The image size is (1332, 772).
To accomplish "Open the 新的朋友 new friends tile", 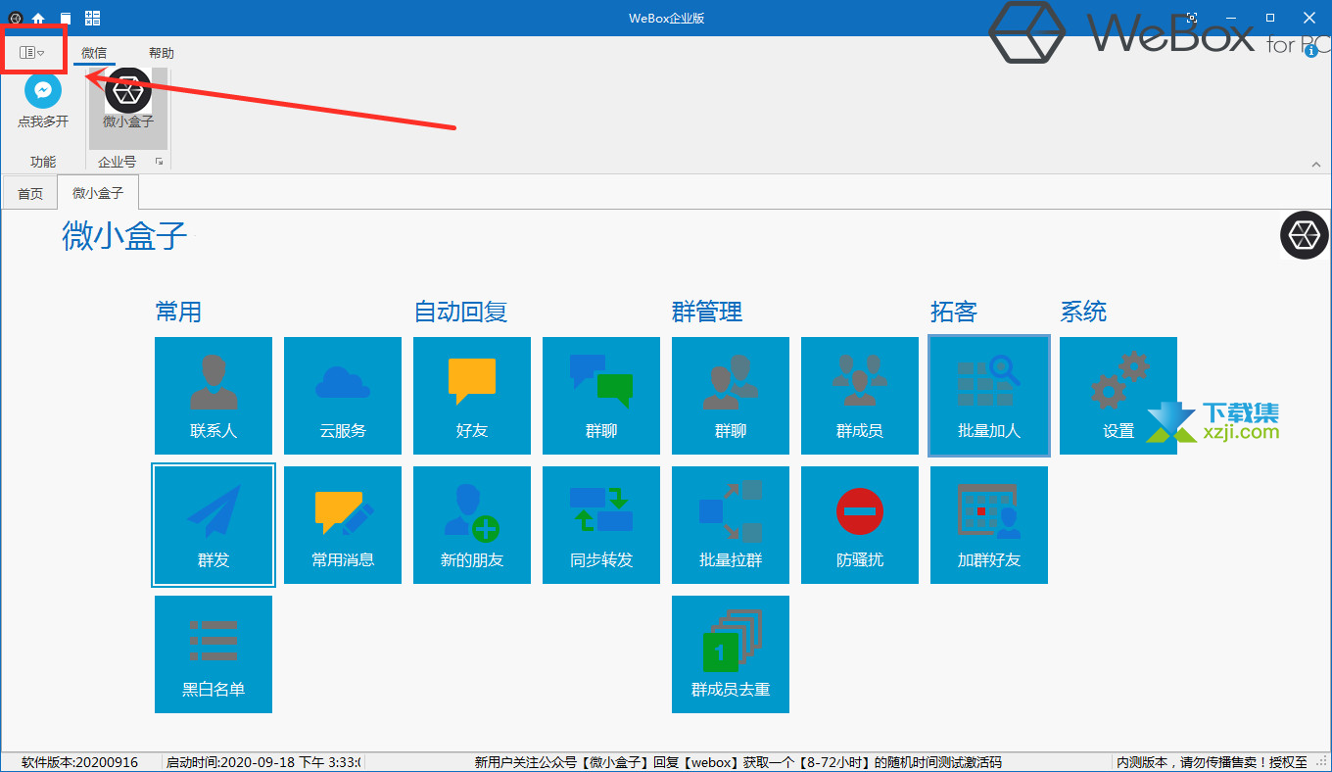I will (x=472, y=525).
